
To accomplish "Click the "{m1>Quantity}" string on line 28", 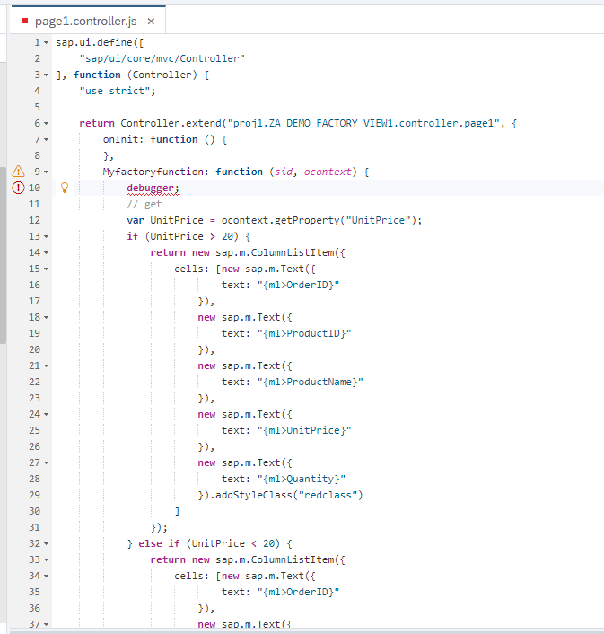I will pyautogui.click(x=302, y=480).
